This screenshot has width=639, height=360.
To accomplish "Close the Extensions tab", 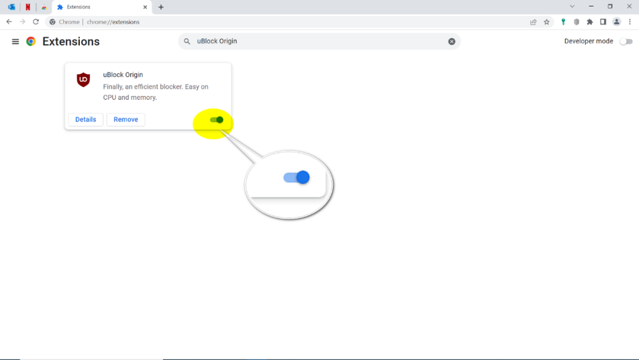I will click(145, 7).
